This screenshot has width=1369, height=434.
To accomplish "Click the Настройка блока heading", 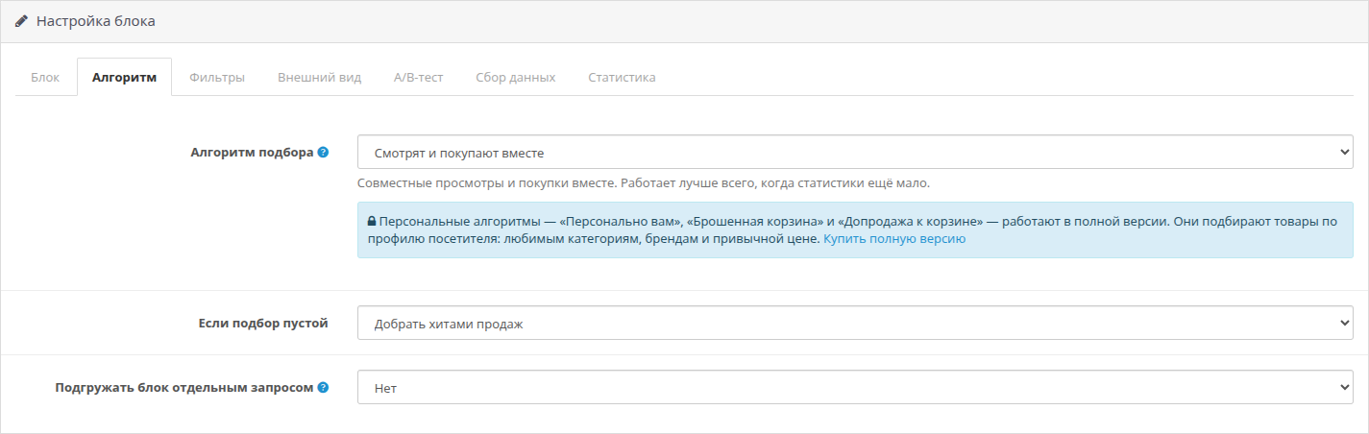I will click(x=96, y=20).
